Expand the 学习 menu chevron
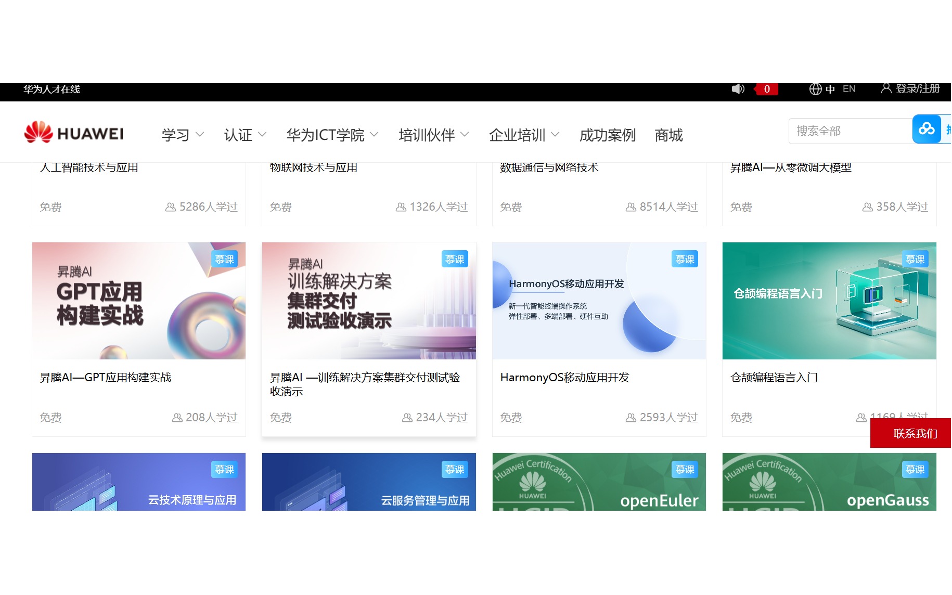The width and height of the screenshot is (952, 595). coord(199,135)
